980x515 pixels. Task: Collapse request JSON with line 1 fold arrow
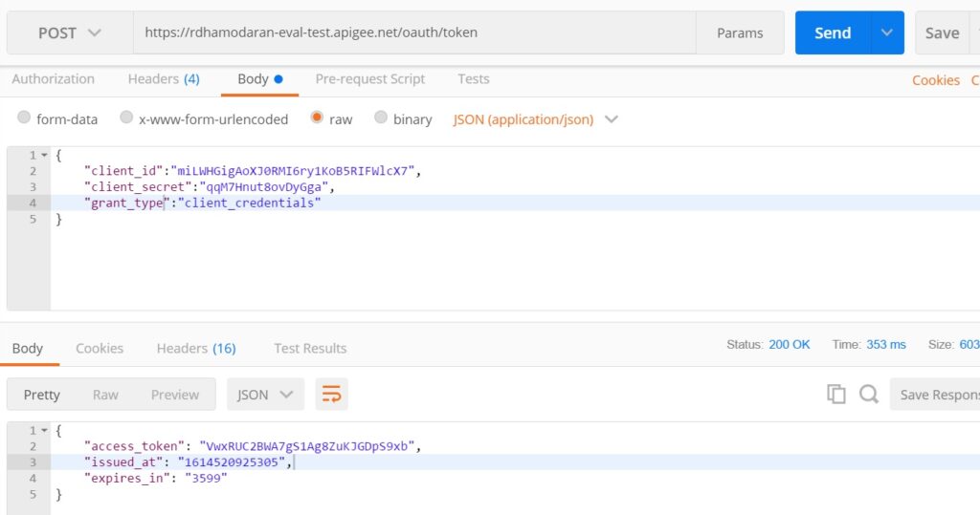pos(43,155)
